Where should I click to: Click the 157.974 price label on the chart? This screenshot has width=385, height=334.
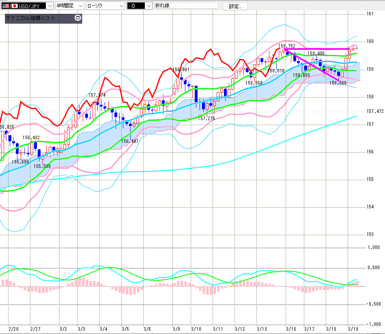(x=97, y=95)
